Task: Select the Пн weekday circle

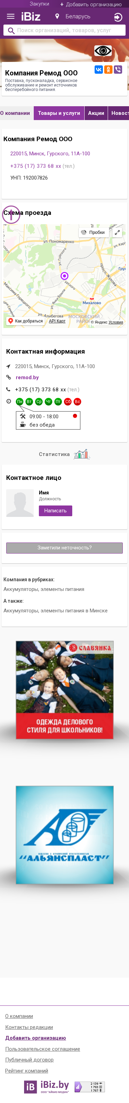Action: 20,402
